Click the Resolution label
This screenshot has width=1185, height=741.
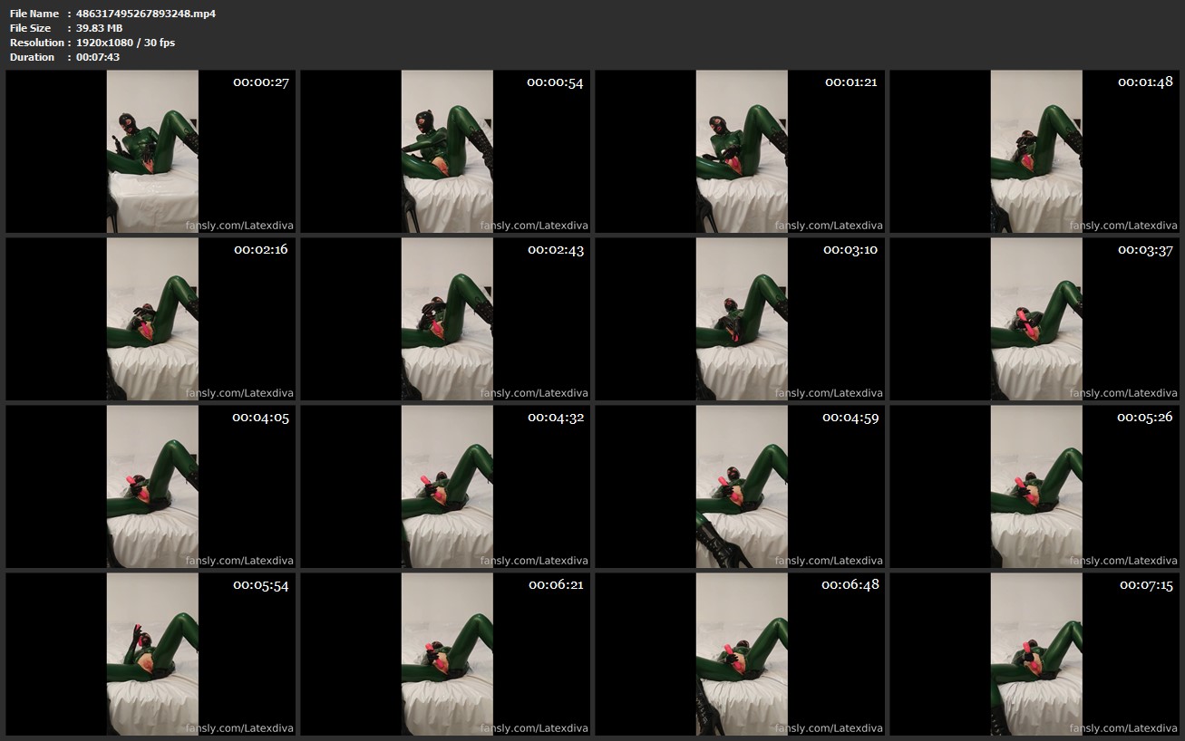point(37,43)
